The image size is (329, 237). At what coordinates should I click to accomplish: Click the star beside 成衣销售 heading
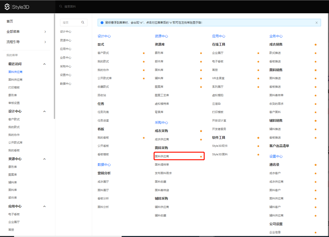click(x=315, y=45)
